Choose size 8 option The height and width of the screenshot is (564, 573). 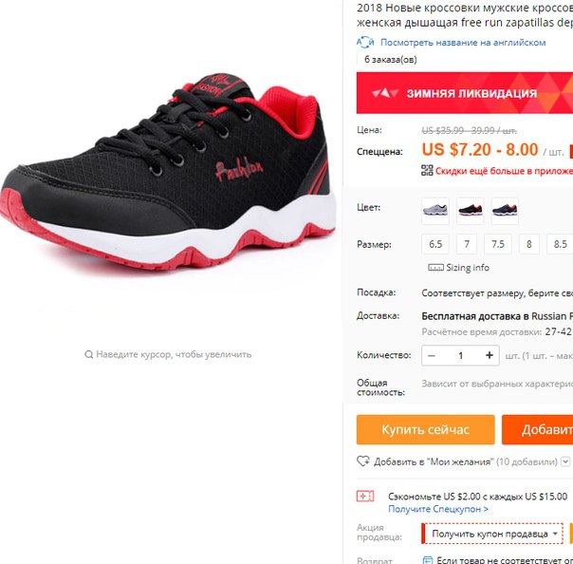click(528, 244)
